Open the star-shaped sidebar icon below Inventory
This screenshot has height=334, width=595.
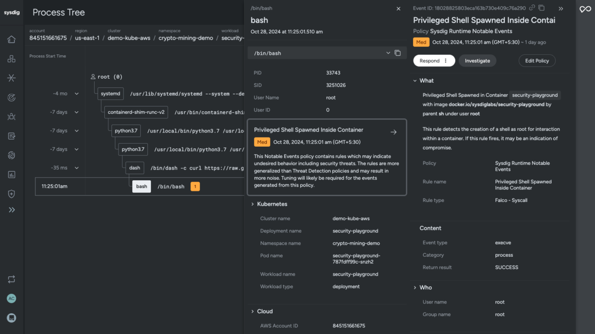[x=11, y=78]
